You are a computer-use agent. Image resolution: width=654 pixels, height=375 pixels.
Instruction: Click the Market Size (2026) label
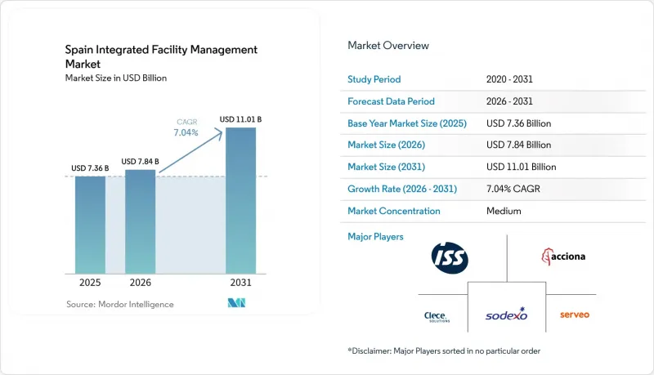tap(386, 145)
